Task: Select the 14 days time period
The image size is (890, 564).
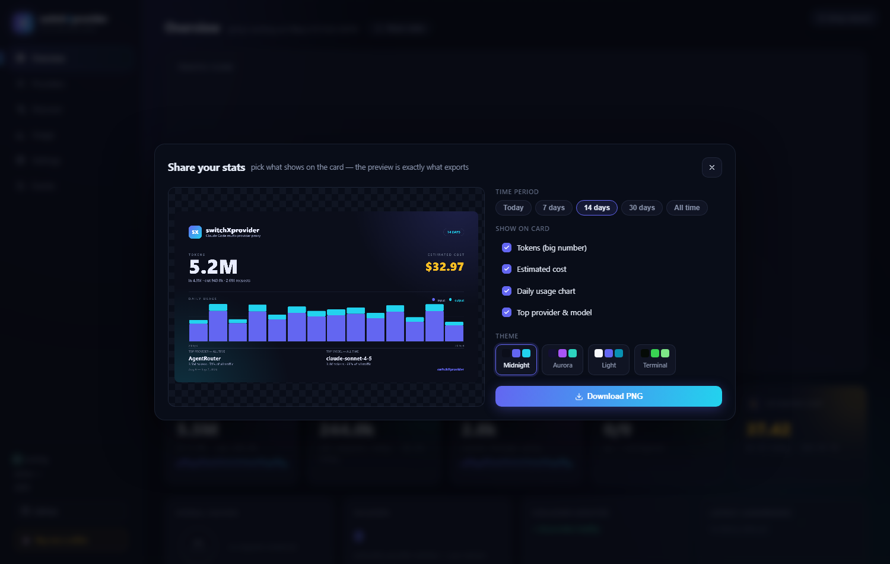Action: tap(597, 208)
